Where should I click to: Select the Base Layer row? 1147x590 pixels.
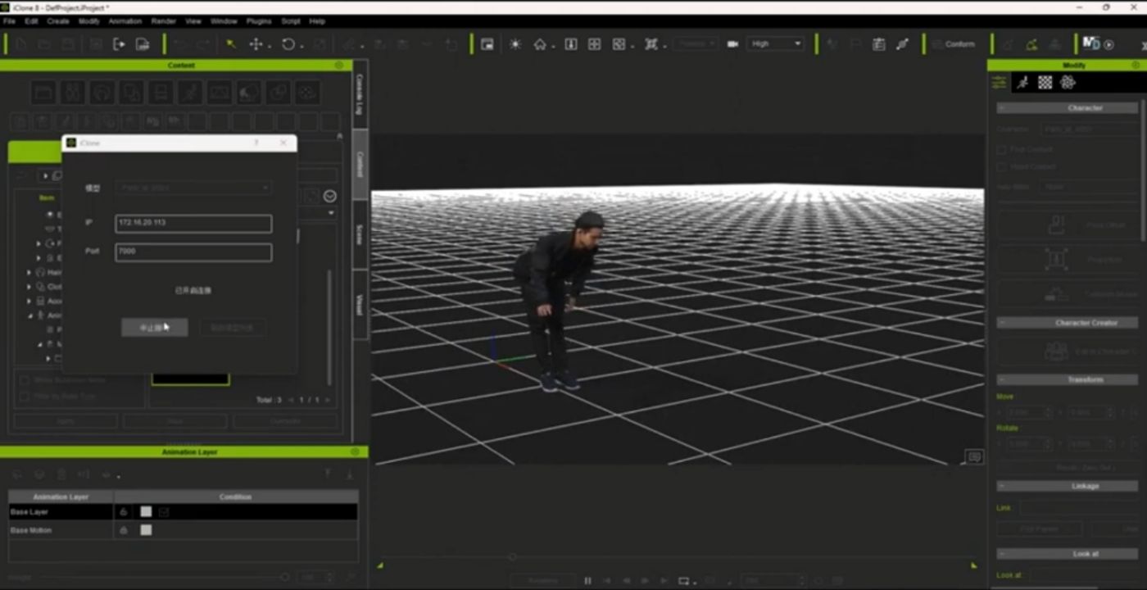coord(183,512)
